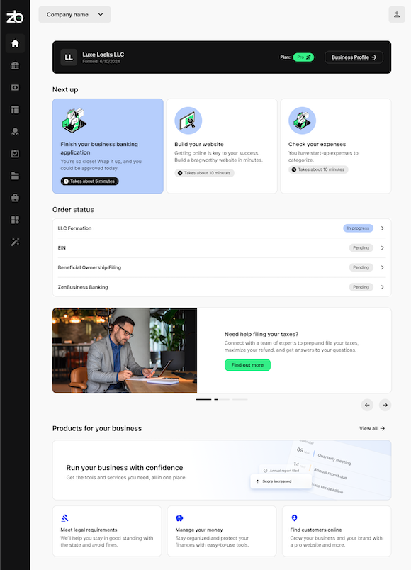411x570 pixels.
Task: Click the business banking illustration icon
Action: click(74, 121)
